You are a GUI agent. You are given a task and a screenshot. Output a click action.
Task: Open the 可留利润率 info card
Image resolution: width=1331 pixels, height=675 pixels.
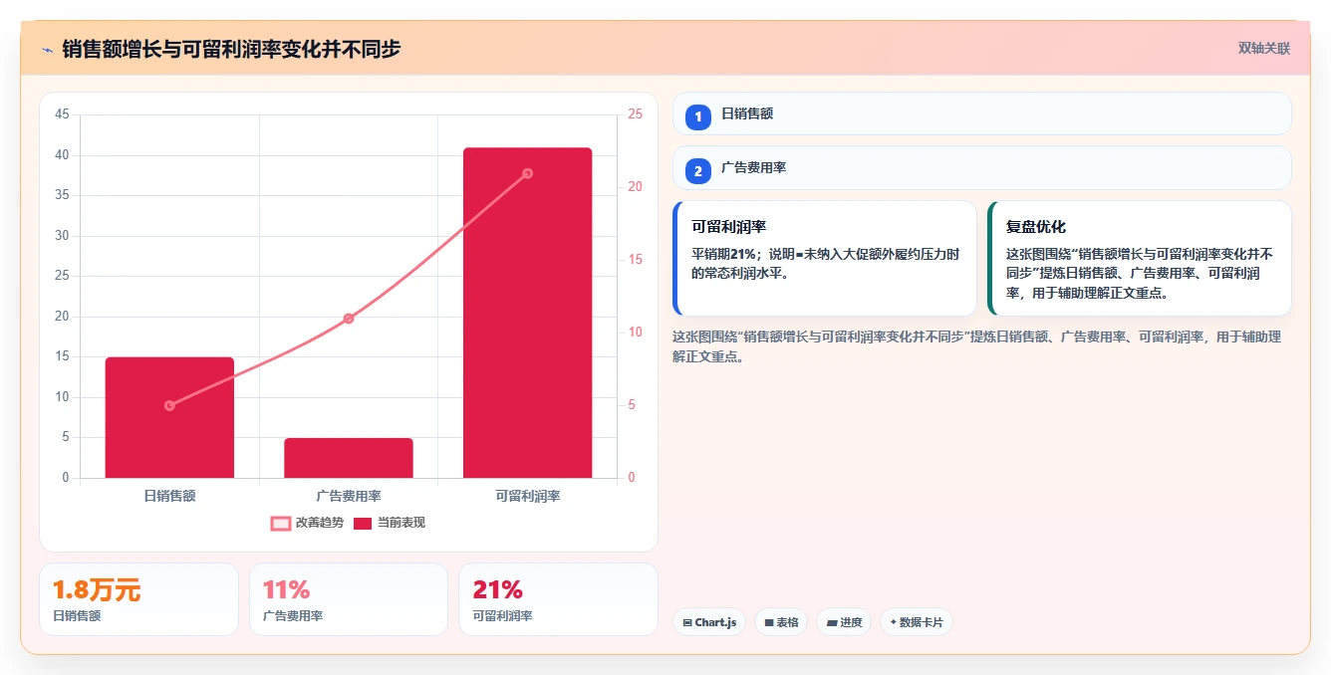825,258
